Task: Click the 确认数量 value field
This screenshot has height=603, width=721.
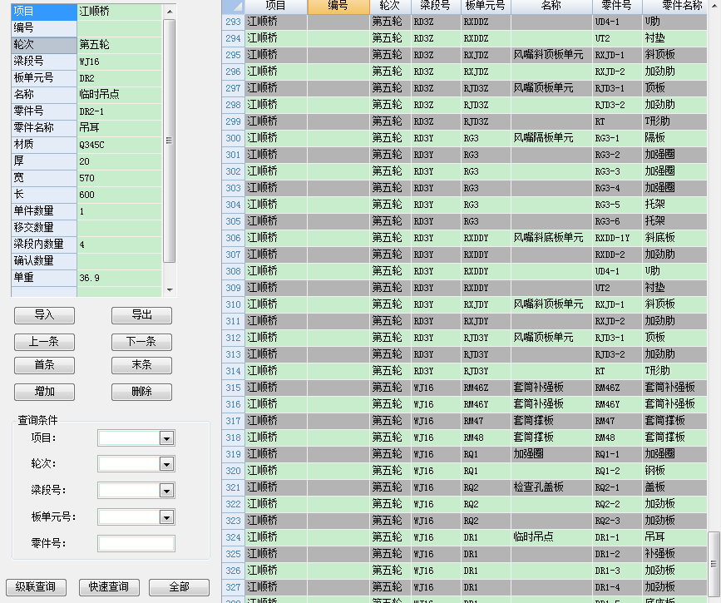Action: (x=120, y=261)
